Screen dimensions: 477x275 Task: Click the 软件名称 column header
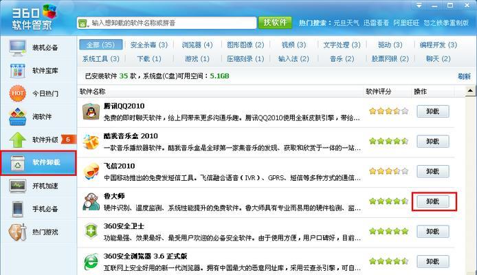click(x=93, y=91)
